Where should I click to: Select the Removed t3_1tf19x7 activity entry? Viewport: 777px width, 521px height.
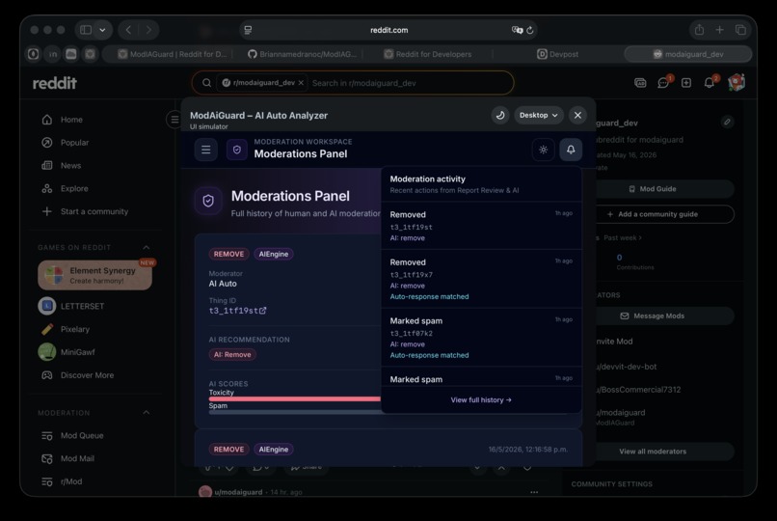pos(481,279)
